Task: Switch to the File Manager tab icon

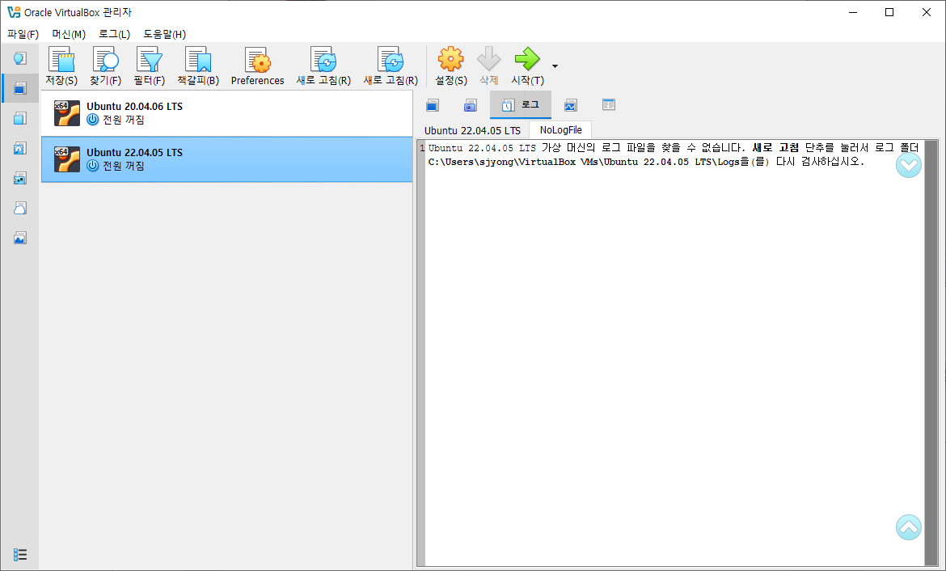Action: coord(609,105)
